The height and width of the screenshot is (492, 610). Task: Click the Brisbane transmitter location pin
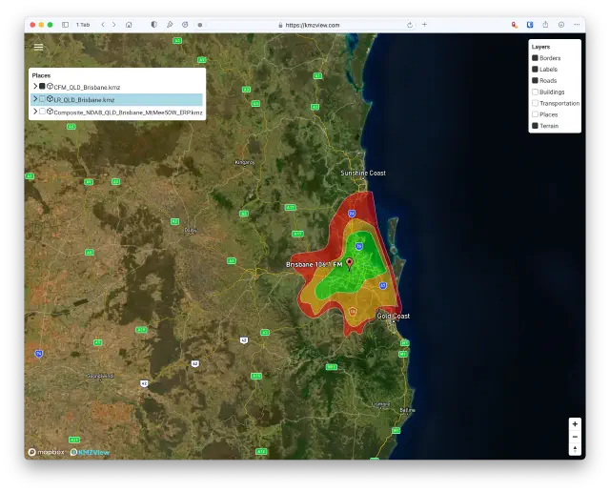click(x=349, y=262)
